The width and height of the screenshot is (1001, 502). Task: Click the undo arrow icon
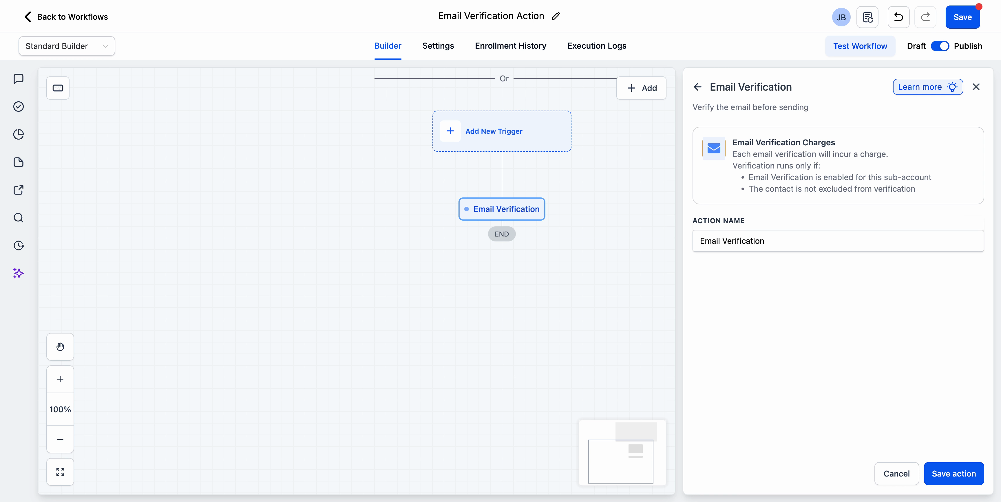tap(898, 17)
